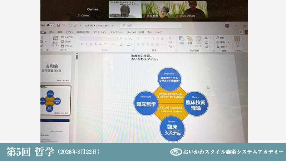Click the 置換 replace button
This screenshot has width=286, height=161.
(221, 42)
